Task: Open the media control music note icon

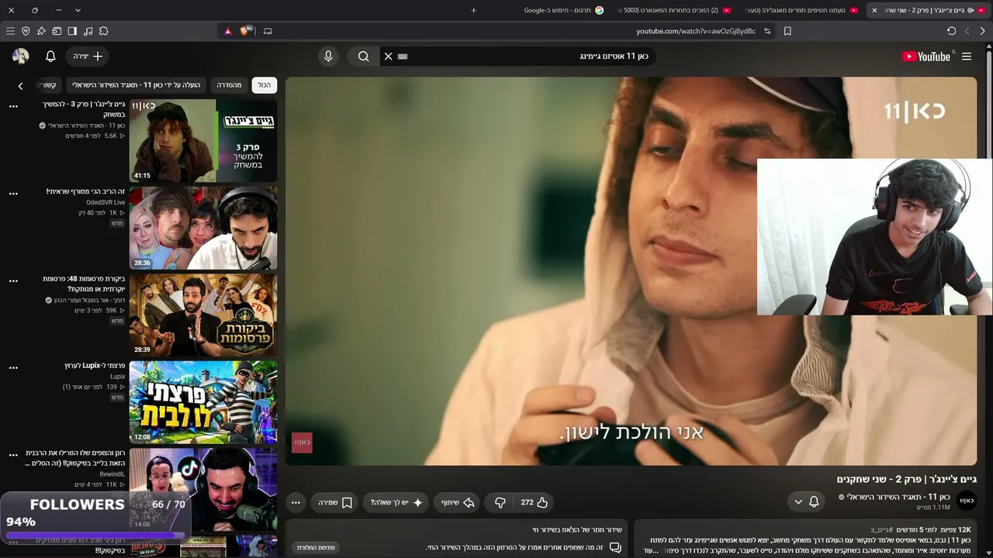Action: pyautogui.click(x=88, y=31)
